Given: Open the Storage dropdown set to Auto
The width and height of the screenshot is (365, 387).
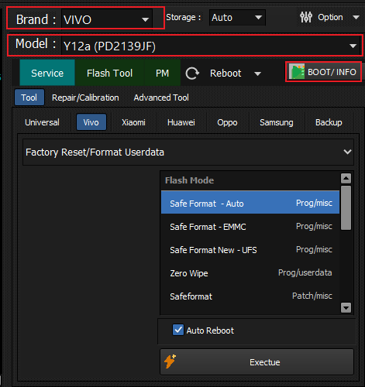Looking at the screenshot, I should click(x=237, y=18).
